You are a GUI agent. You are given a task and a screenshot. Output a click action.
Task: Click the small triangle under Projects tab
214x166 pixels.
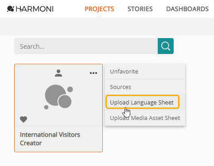[x=99, y=16]
